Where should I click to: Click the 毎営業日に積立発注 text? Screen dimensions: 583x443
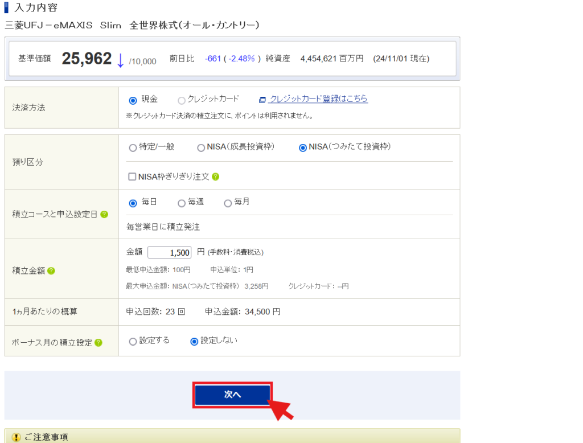[x=163, y=227]
